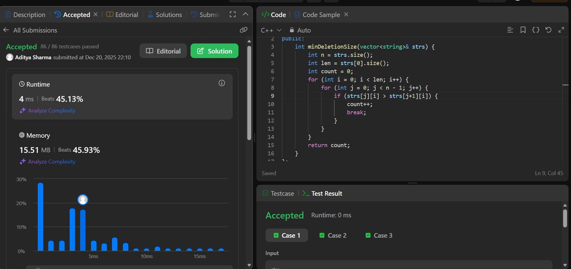
Task: Click the 'break;' code line
Action: click(357, 112)
